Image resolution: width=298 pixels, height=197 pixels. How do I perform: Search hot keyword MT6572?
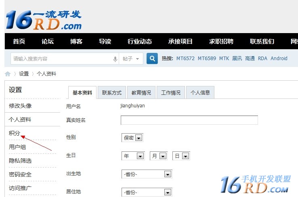click(185, 58)
